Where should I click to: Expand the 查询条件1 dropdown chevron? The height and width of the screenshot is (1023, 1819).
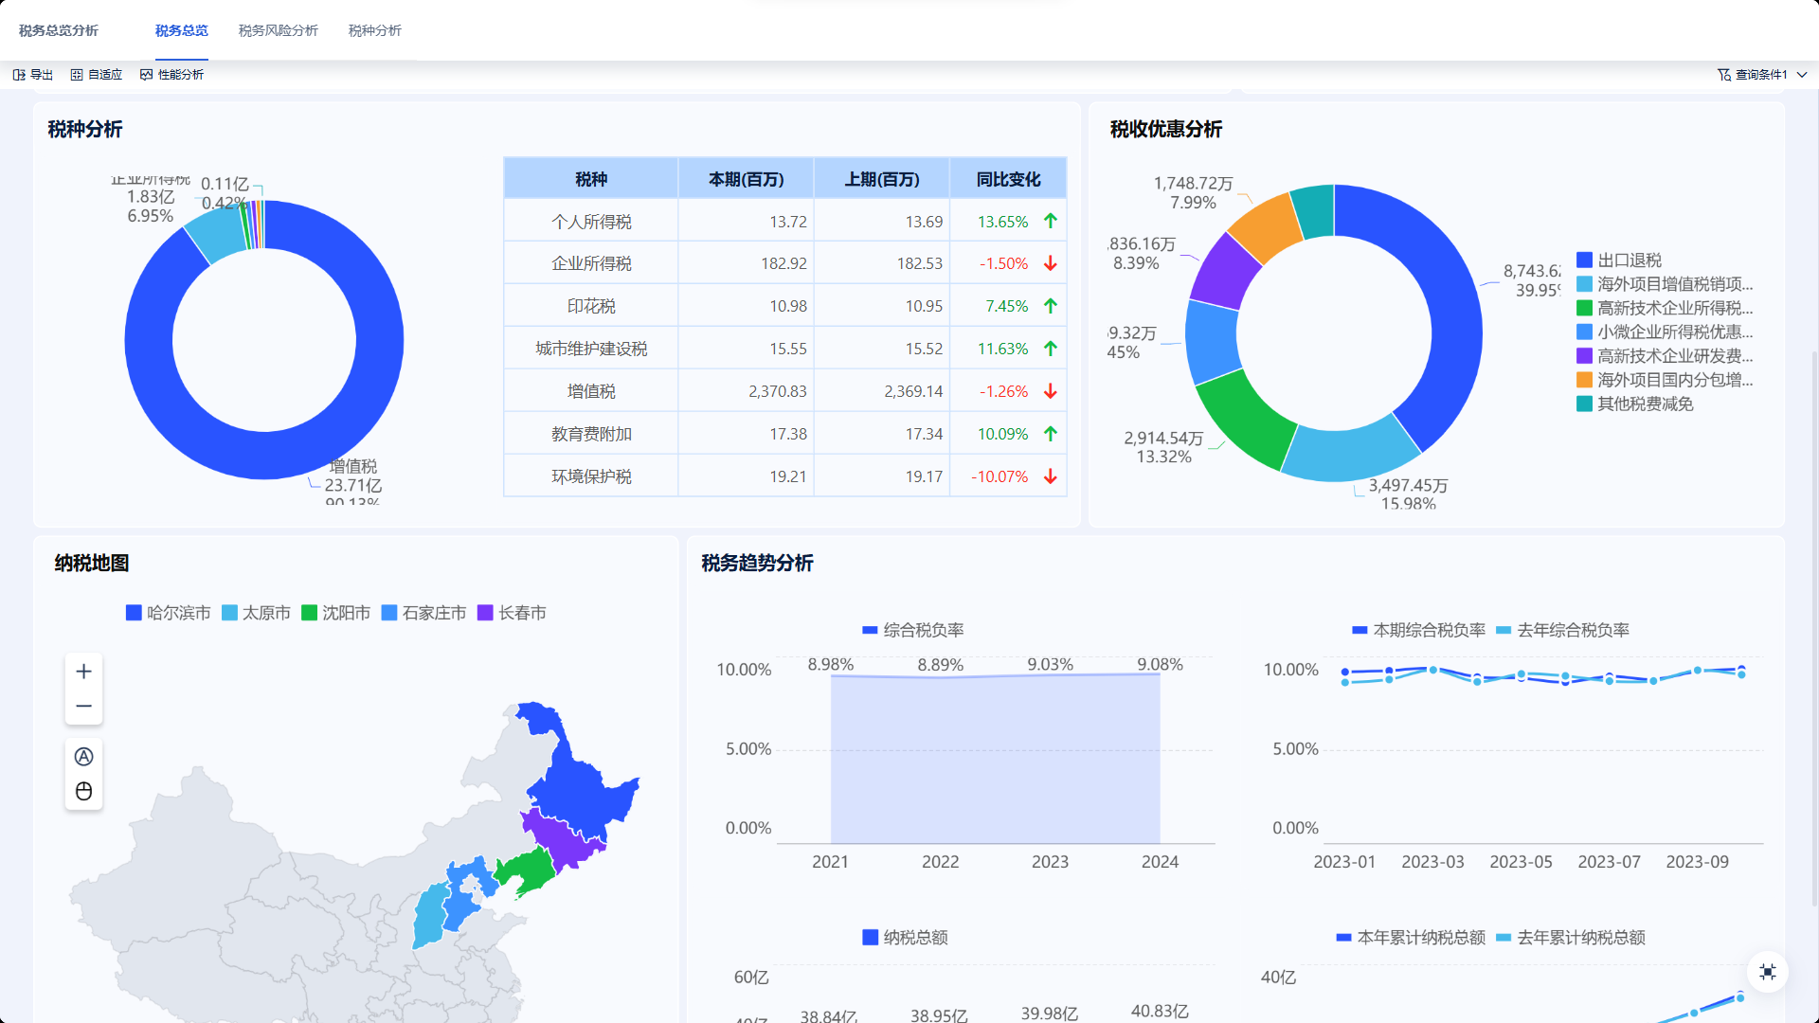tap(1802, 75)
